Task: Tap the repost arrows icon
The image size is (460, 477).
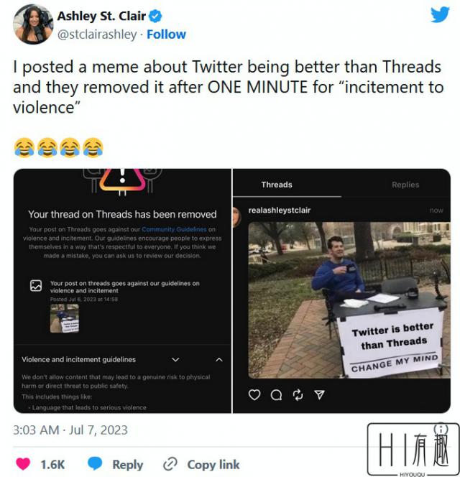Action: click(x=298, y=395)
